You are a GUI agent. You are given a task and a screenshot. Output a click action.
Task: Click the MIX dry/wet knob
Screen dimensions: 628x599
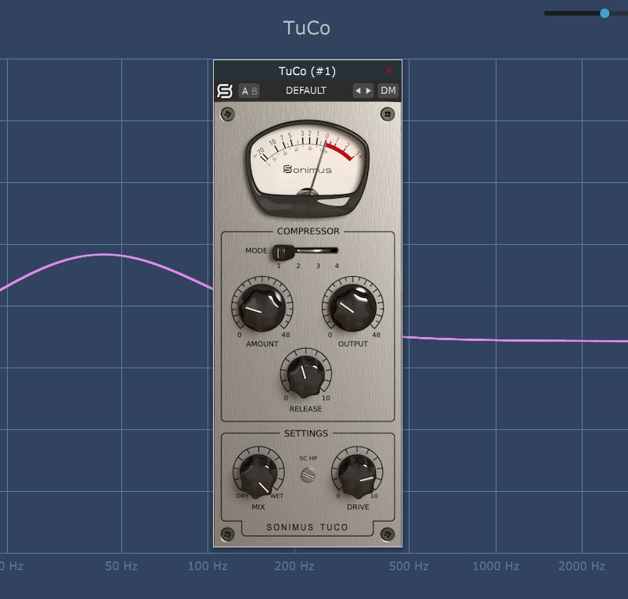coord(258,475)
